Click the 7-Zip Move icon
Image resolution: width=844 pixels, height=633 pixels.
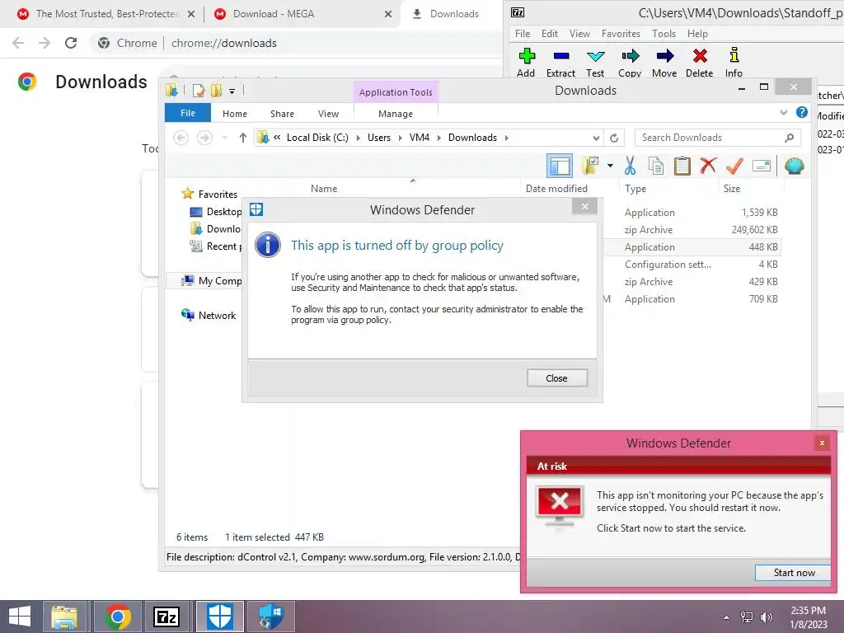point(665,56)
